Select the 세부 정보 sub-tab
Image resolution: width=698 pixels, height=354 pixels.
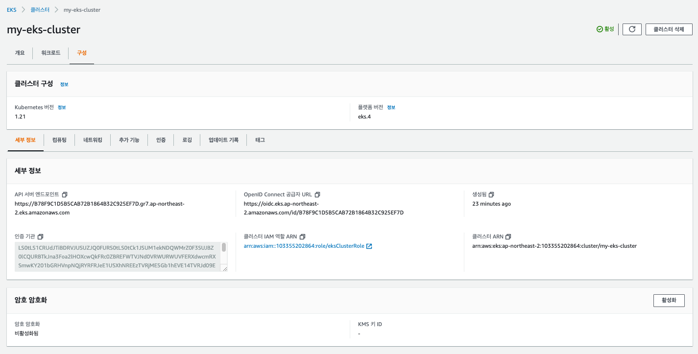25,140
